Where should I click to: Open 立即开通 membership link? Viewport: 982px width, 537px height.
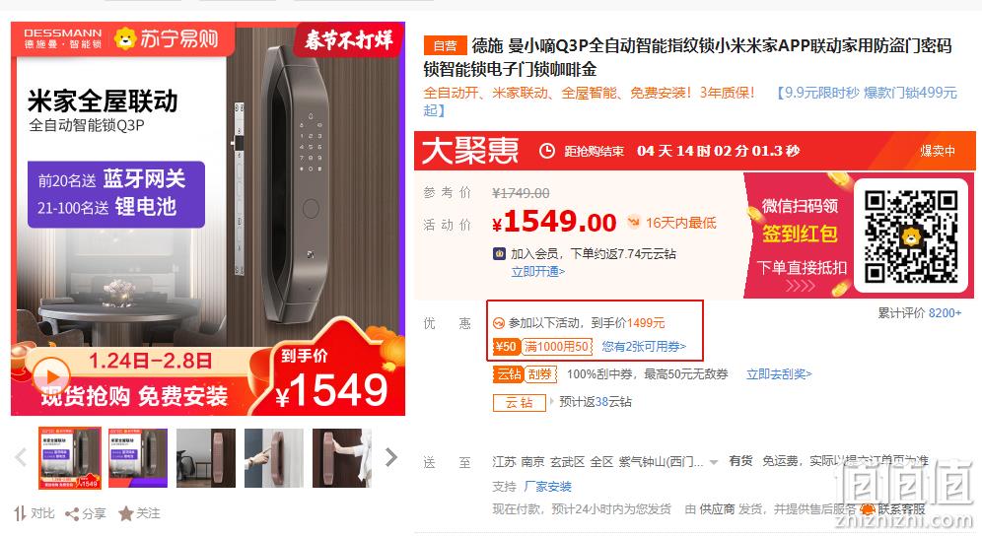[538, 272]
